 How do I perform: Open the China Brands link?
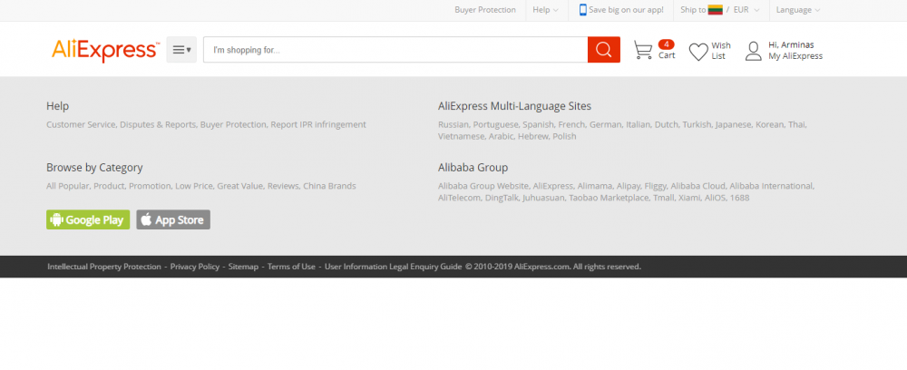click(330, 186)
